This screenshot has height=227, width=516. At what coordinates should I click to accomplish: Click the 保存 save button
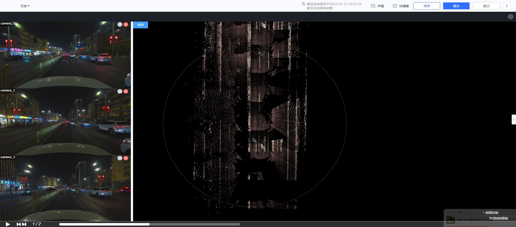pos(426,6)
